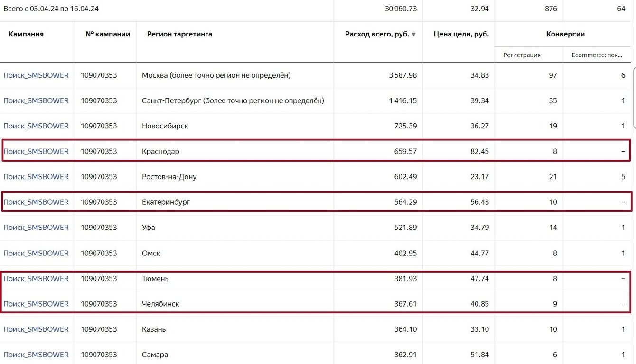
Task: Select the Регистрация sub-column header
Action: click(522, 55)
